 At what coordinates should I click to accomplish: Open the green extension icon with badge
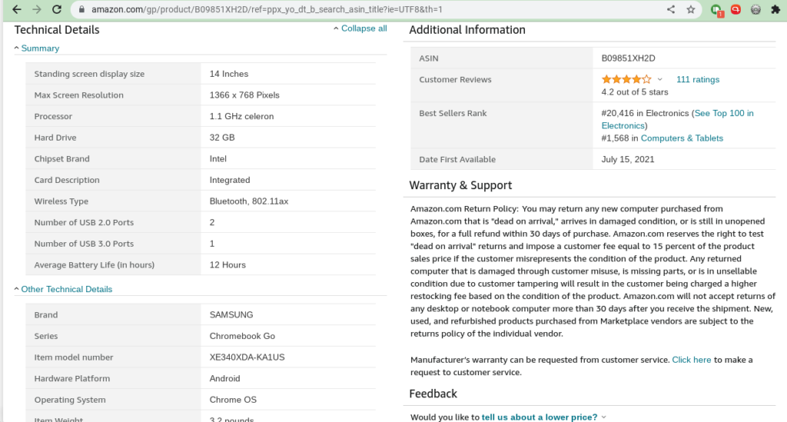tap(716, 10)
